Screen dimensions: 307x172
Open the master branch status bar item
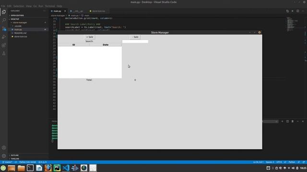click(7, 162)
